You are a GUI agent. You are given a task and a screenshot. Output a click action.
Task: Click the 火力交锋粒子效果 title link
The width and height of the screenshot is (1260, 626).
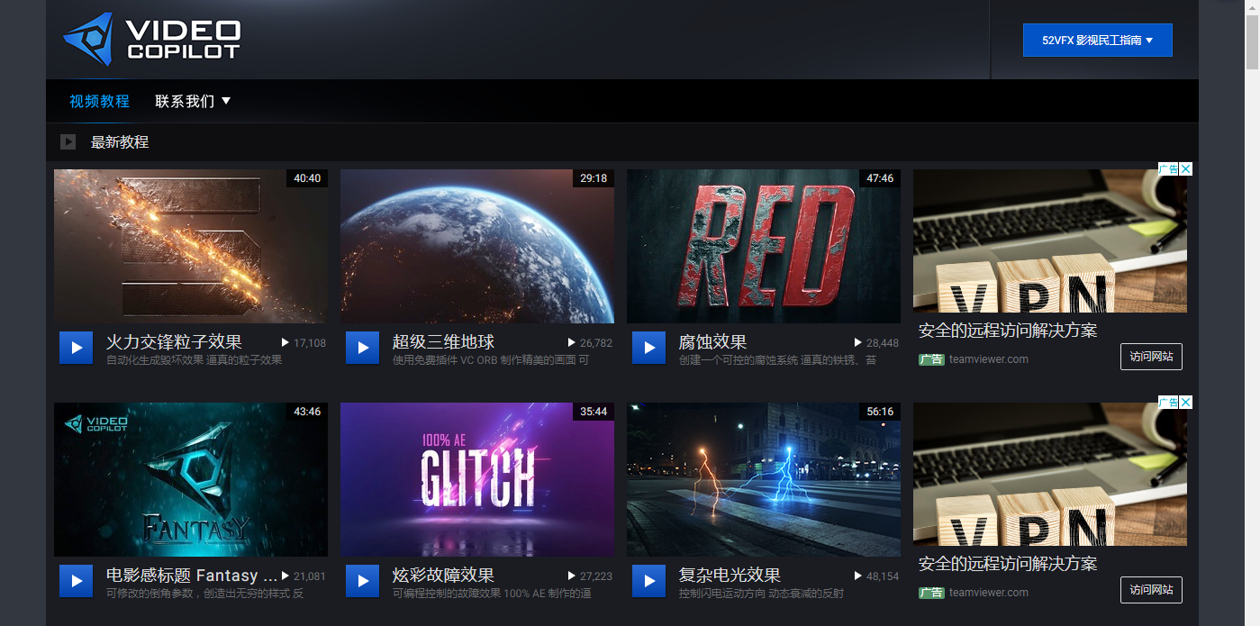174,342
